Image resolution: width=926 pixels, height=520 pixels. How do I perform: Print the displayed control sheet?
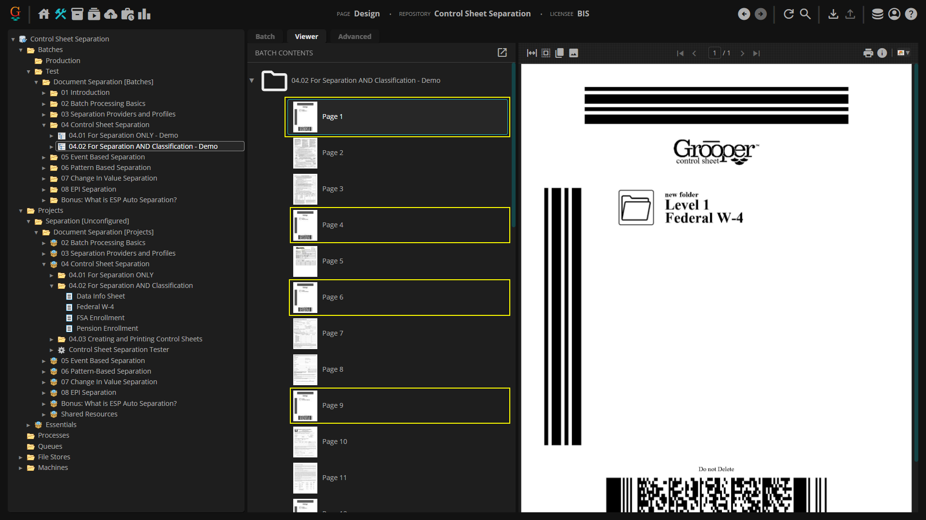point(868,53)
